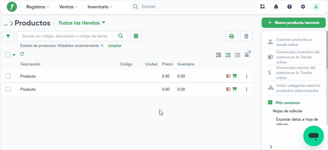The height and width of the screenshot is (150, 328).
Task: Click the Limpiar filter link
Action: click(115, 46)
